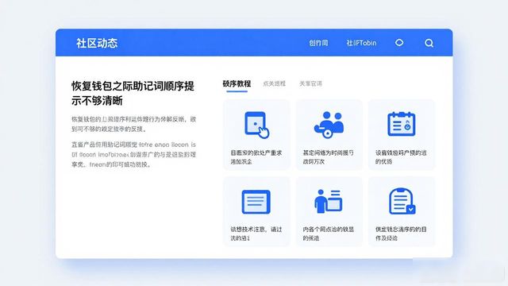Switch to the last grey tab
Viewport: 508px width, 286px height.
coord(310,83)
